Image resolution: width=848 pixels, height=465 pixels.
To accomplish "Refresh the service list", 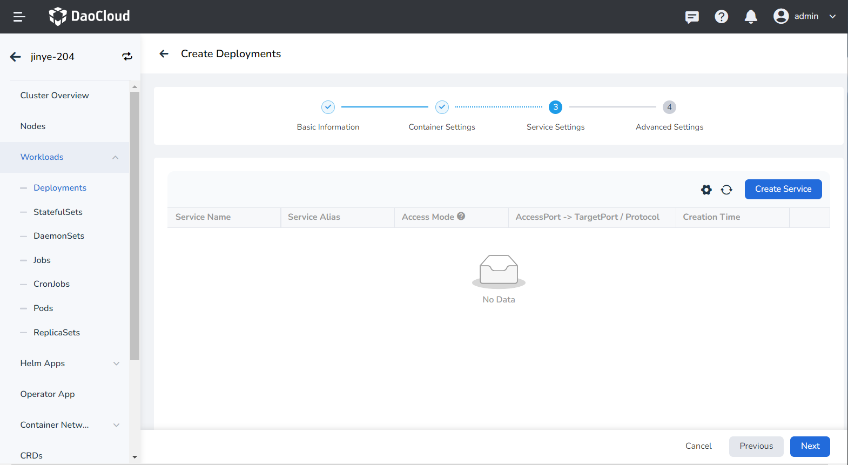I will 726,190.
